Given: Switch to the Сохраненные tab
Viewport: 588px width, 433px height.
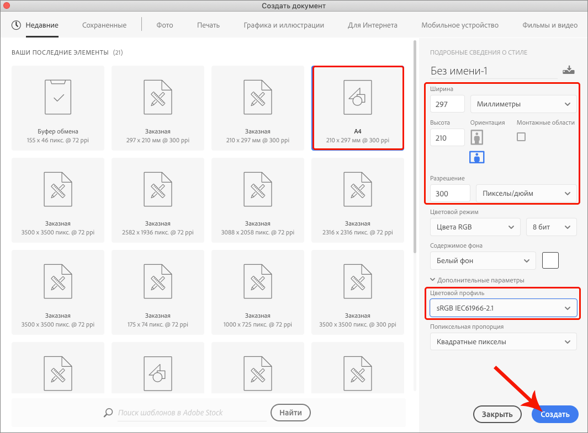Looking at the screenshot, I should click(x=104, y=25).
